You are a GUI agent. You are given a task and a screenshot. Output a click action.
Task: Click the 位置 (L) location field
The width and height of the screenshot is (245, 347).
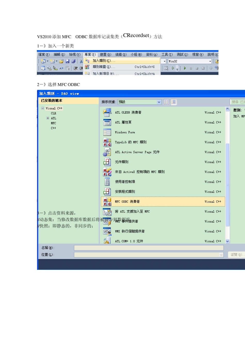click(x=149, y=255)
